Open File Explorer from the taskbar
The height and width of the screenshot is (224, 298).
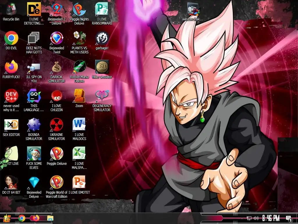pos(50,218)
